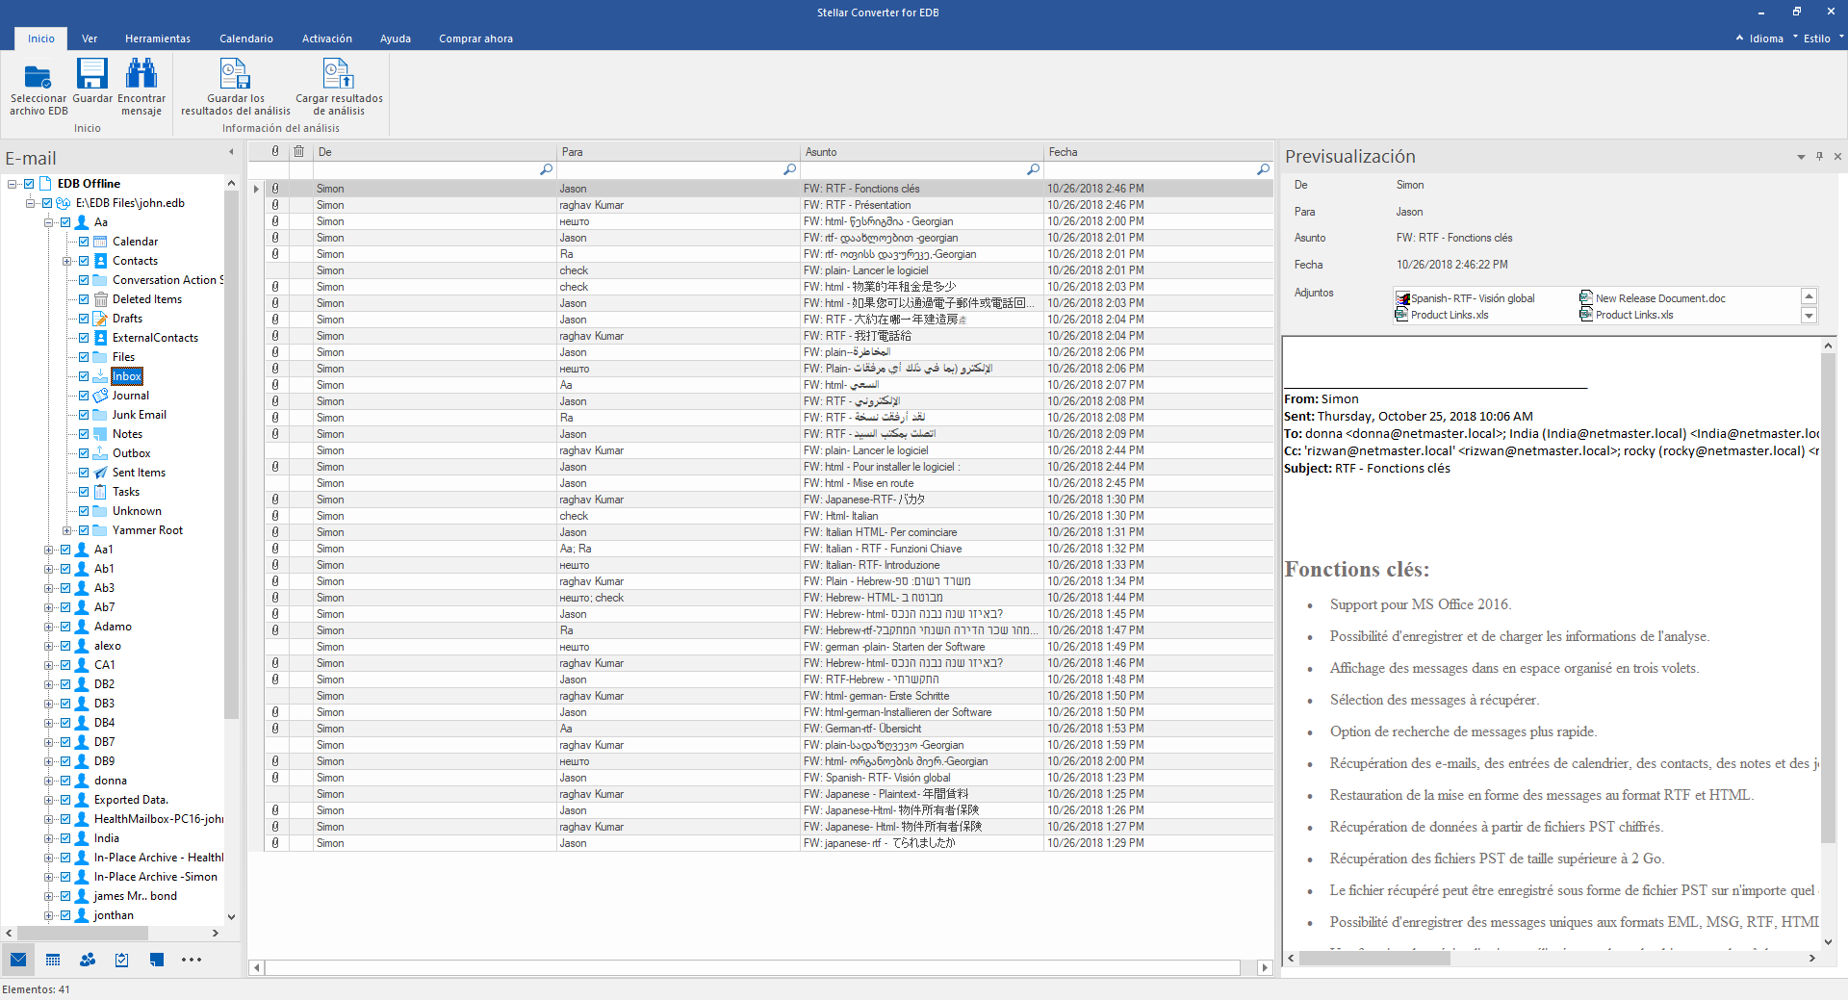Viewport: 1848px width, 1000px height.
Task: Select the Inbox folder label
Action: [127, 376]
